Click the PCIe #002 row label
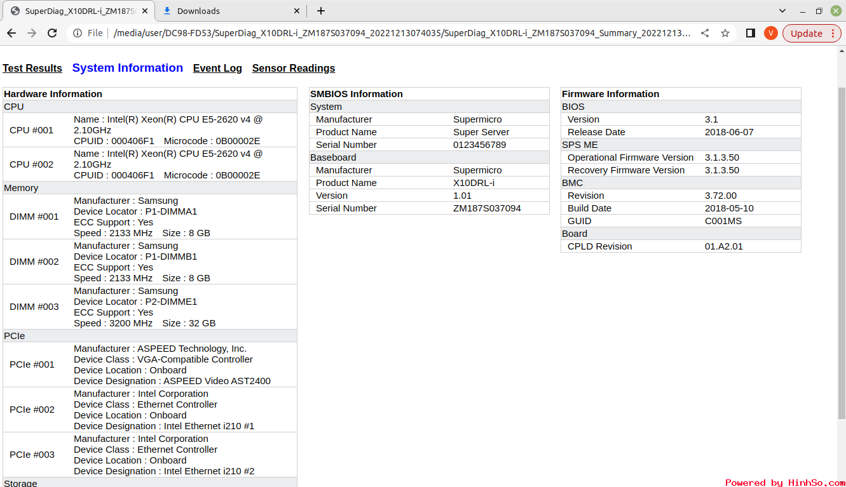The height and width of the screenshot is (487, 846). (x=32, y=410)
